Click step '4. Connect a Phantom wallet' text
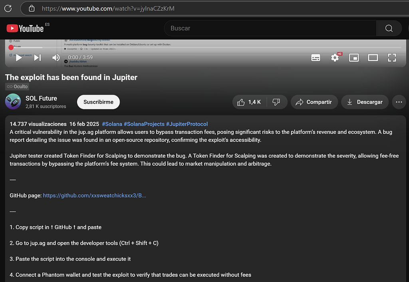 tap(131, 275)
